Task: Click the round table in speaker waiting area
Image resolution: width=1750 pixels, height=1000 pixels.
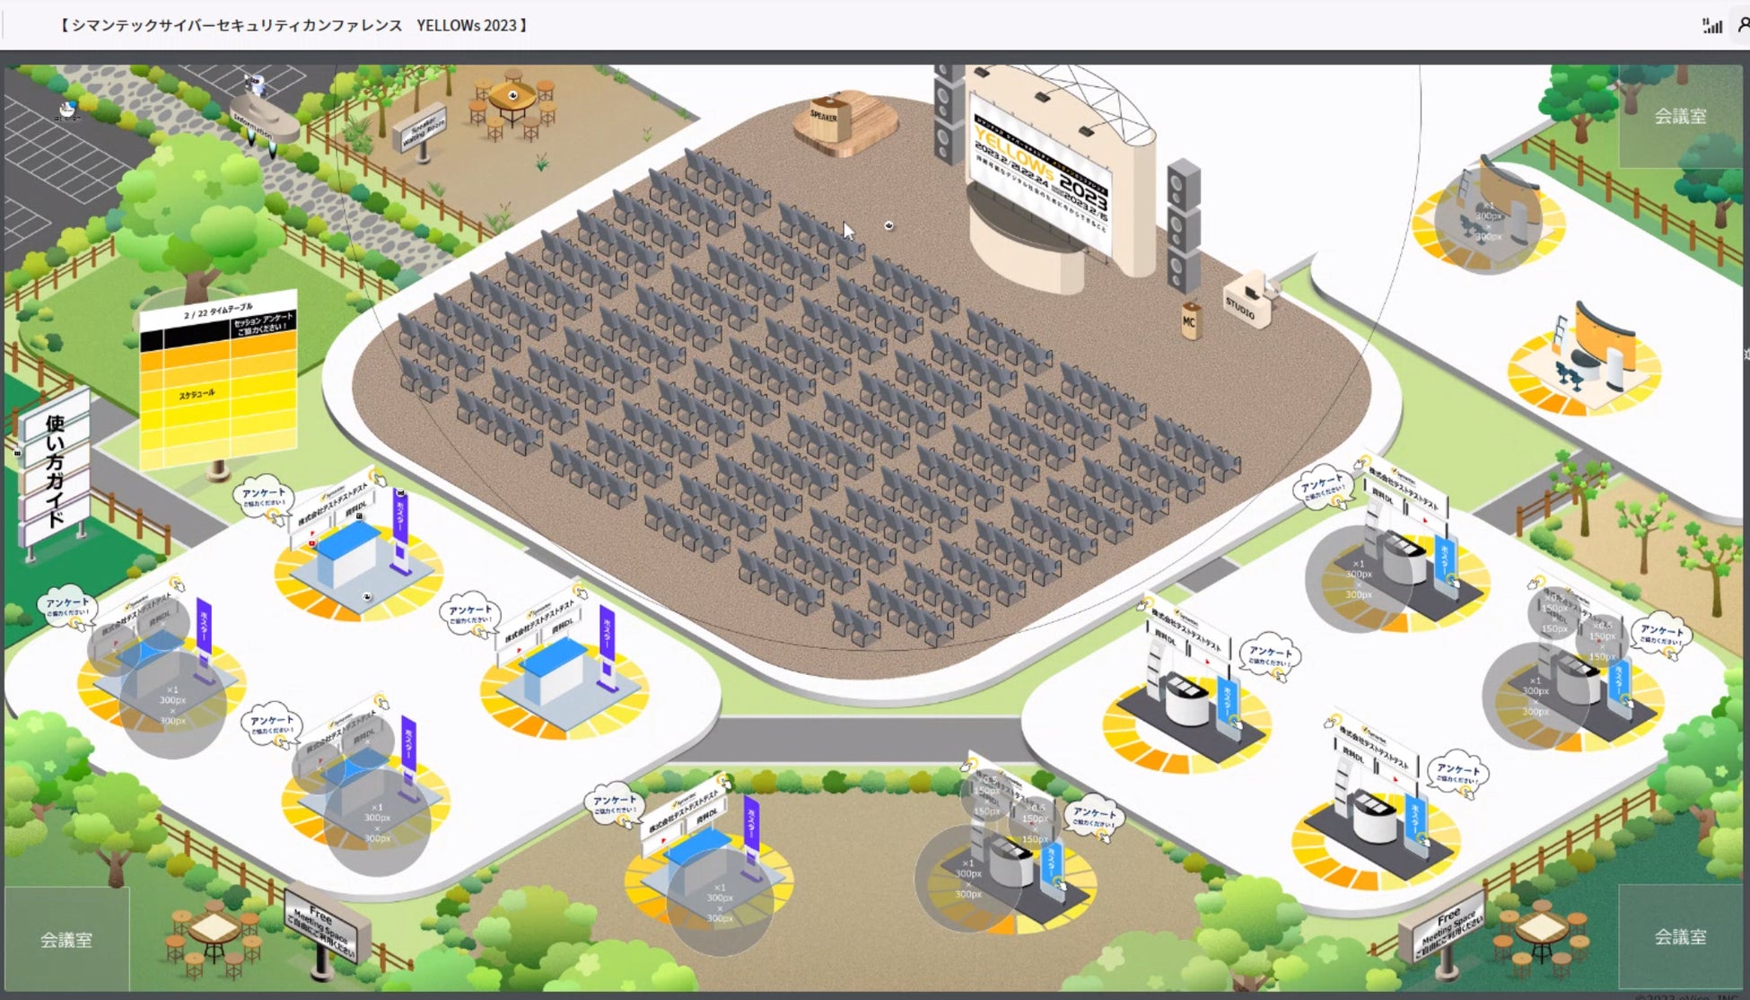Action: pyautogui.click(x=513, y=98)
